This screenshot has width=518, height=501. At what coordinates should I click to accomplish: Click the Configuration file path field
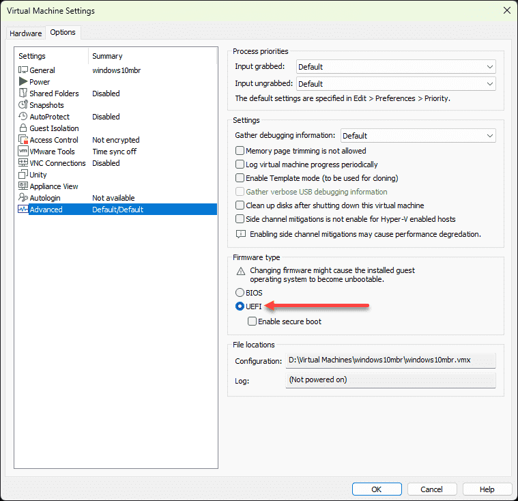pos(390,360)
